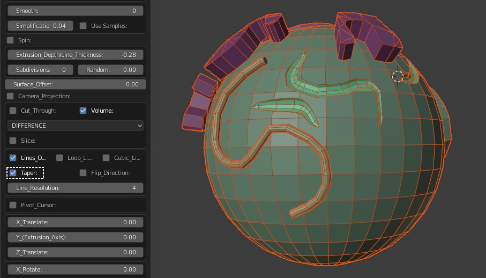Click the 3D cursor in the viewport
This screenshot has width=486, height=278.
398,76
